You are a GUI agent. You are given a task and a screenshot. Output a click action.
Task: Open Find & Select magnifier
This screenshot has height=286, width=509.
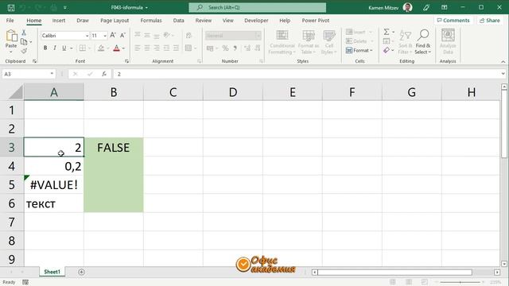pos(423,42)
